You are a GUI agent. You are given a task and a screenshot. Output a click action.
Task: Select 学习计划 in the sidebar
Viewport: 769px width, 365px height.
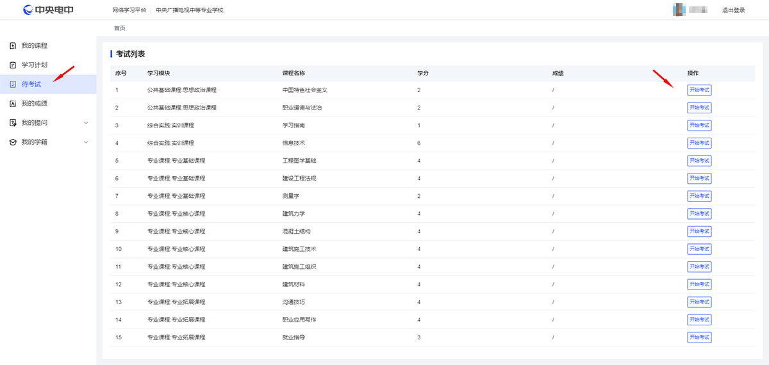[35, 65]
